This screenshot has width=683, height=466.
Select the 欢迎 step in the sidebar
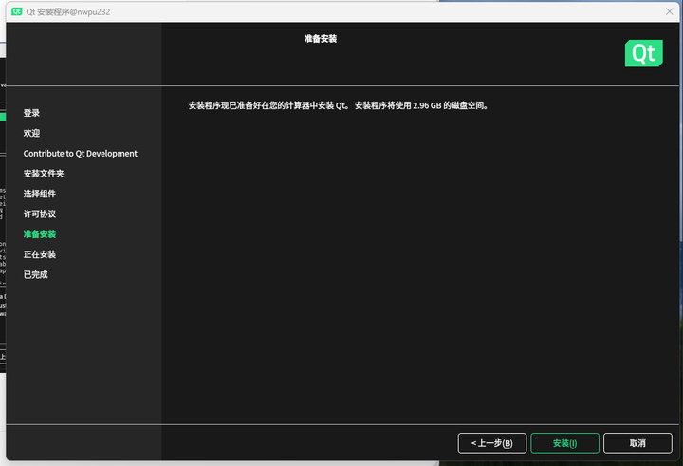coord(32,133)
